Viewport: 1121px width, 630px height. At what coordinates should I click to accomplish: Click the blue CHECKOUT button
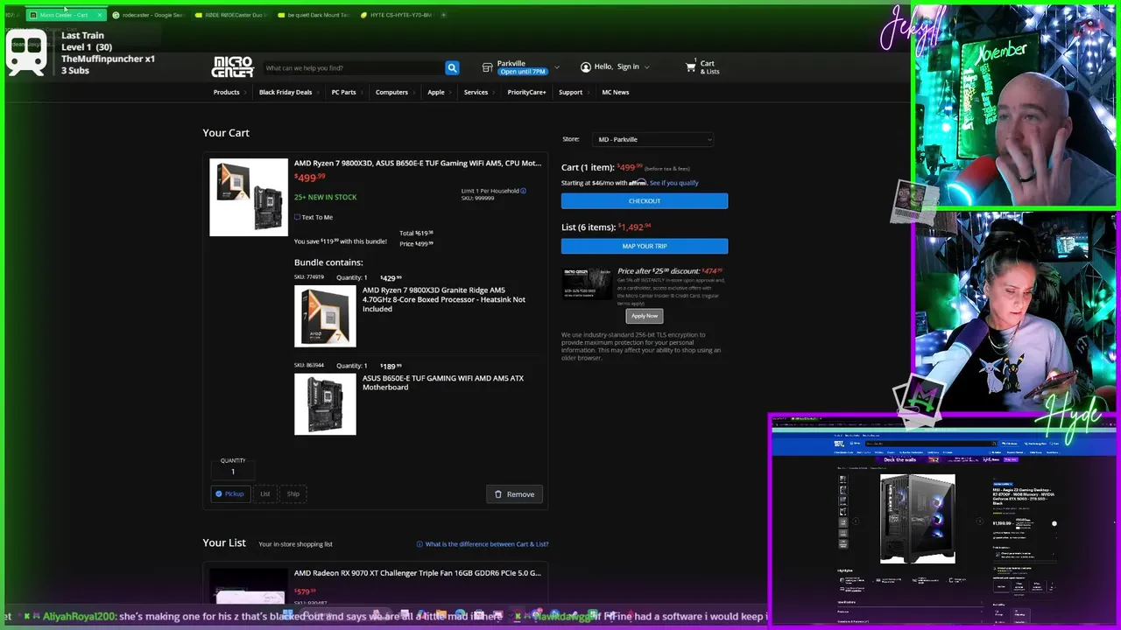(x=645, y=201)
